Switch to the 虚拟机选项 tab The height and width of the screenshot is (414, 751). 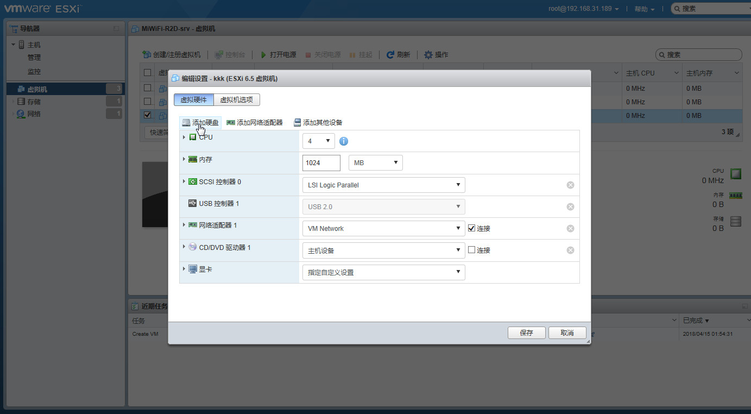tap(236, 100)
